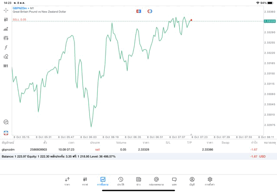Open the ข่าว news tab

[138, 181]
